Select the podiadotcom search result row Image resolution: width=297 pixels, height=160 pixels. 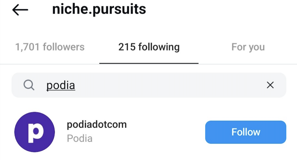[x=149, y=132]
